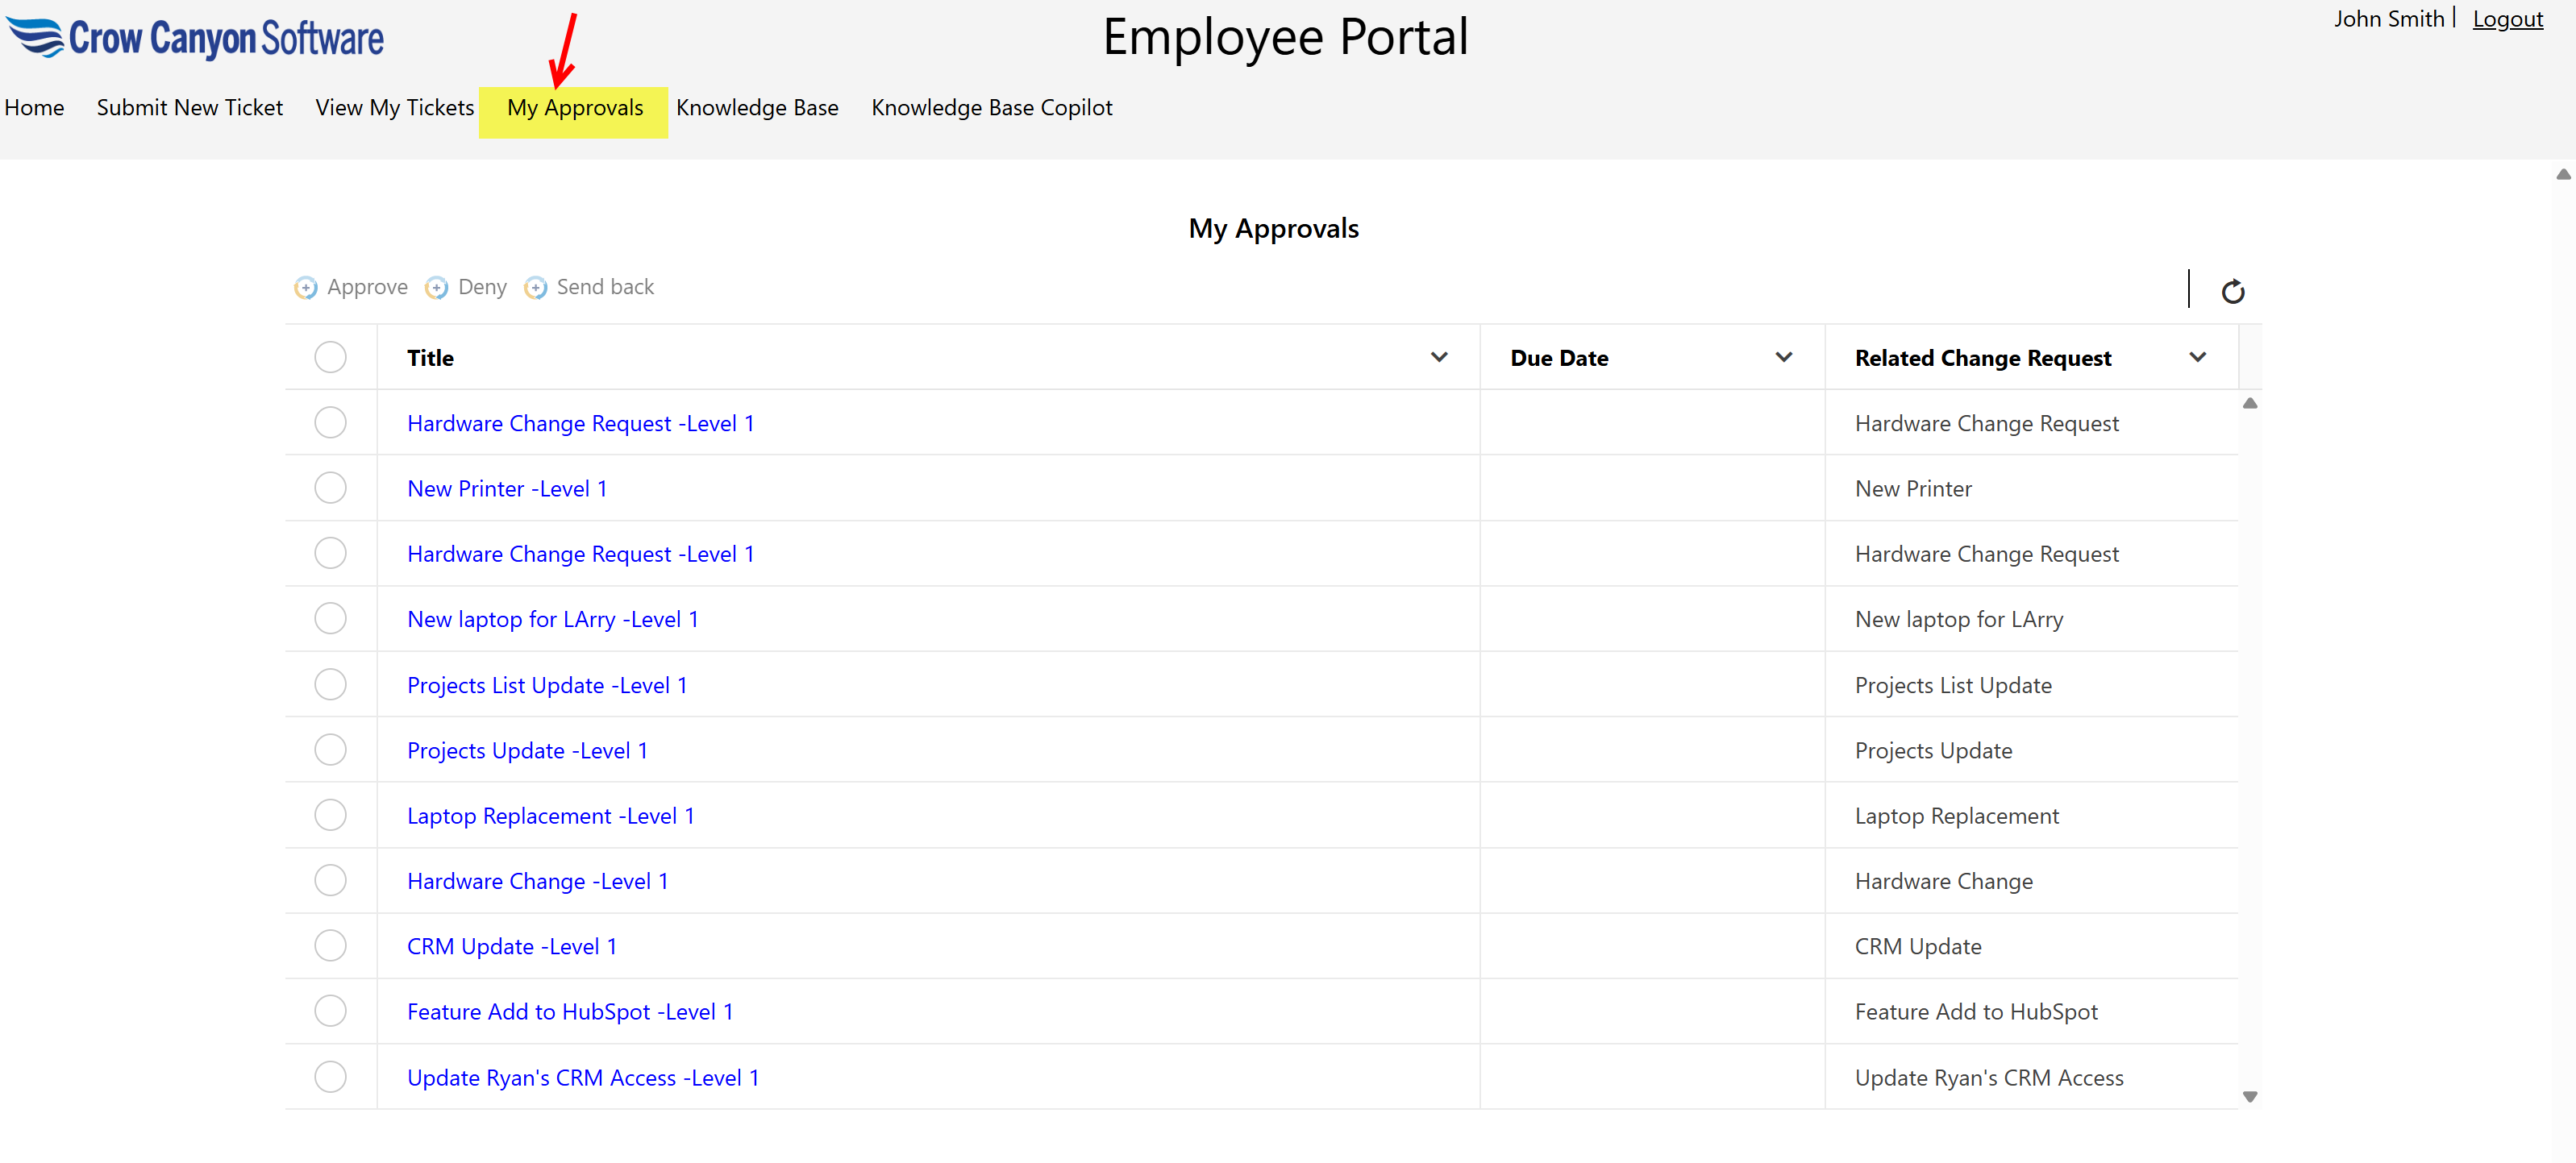Click the scroll-down arrow on the list
Screen dimensions: 2576x1163
click(x=2250, y=1096)
